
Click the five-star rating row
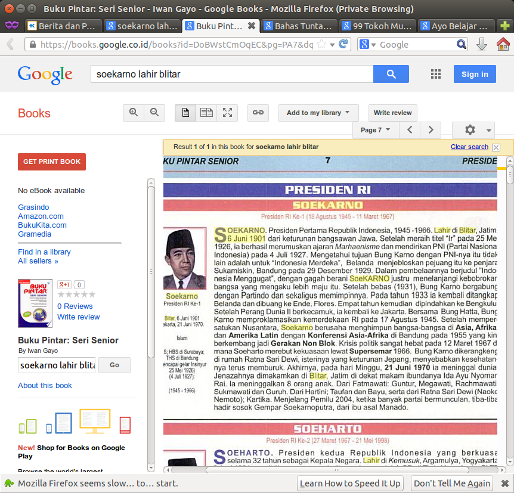pos(76,294)
